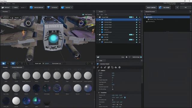This screenshot has height=108, width=192.
Task: Toggle the Draft Textures checkbox
Action: (83, 15)
